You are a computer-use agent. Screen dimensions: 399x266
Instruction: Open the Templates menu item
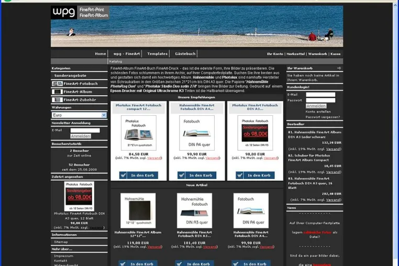(x=157, y=54)
